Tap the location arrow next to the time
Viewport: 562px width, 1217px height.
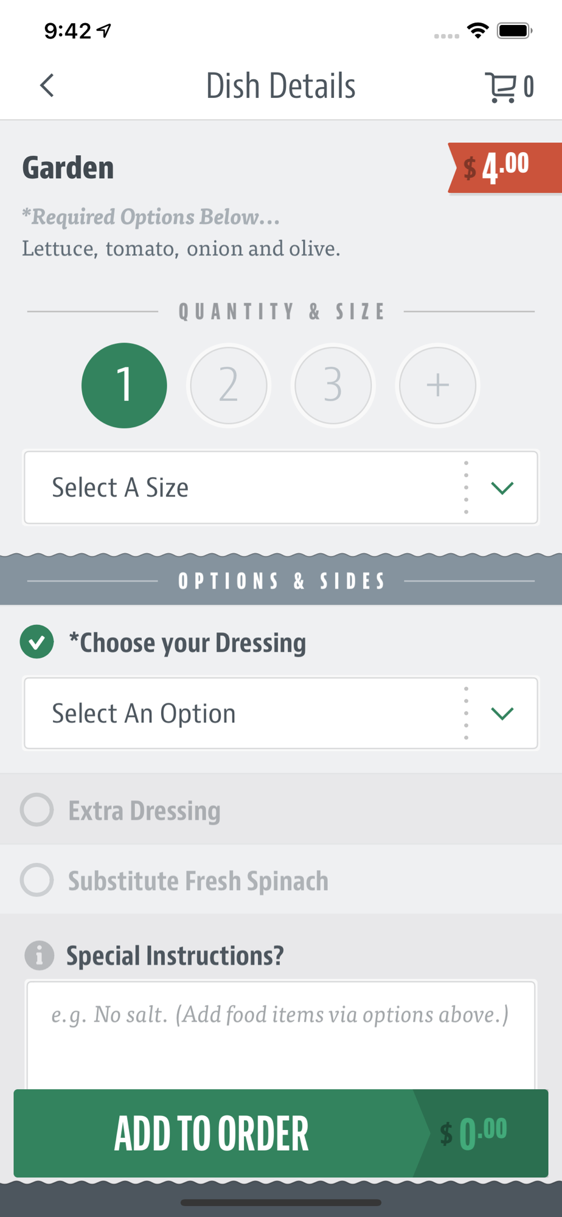tap(105, 30)
